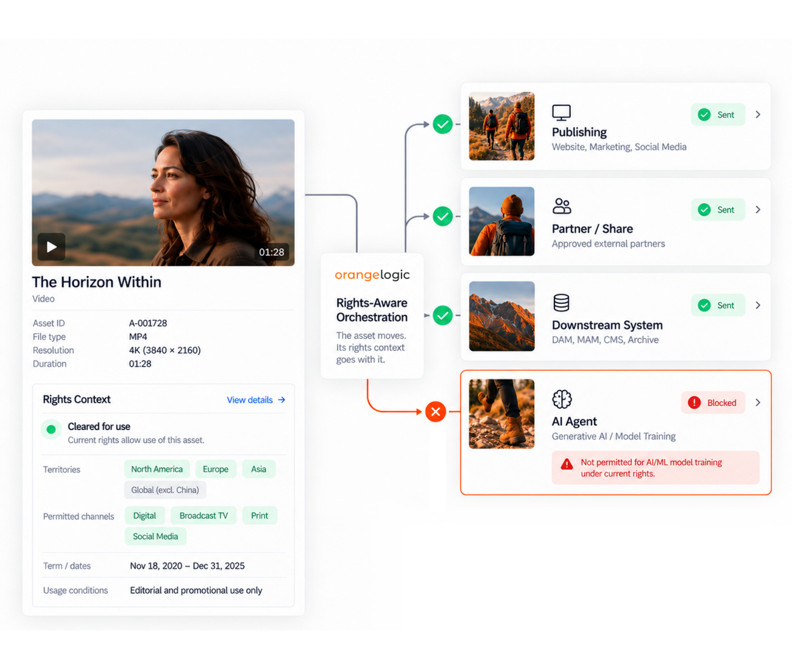Click the Orange Logic logo
This screenshot has height=670, width=792.
click(372, 275)
